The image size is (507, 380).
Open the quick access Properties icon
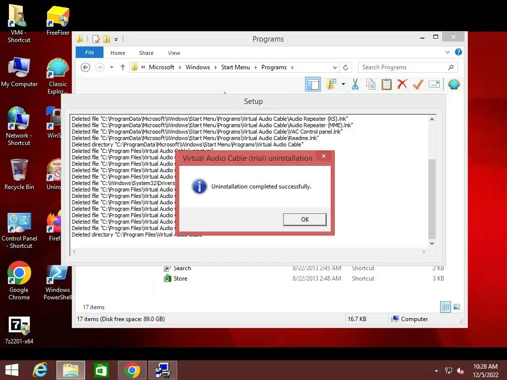96,39
